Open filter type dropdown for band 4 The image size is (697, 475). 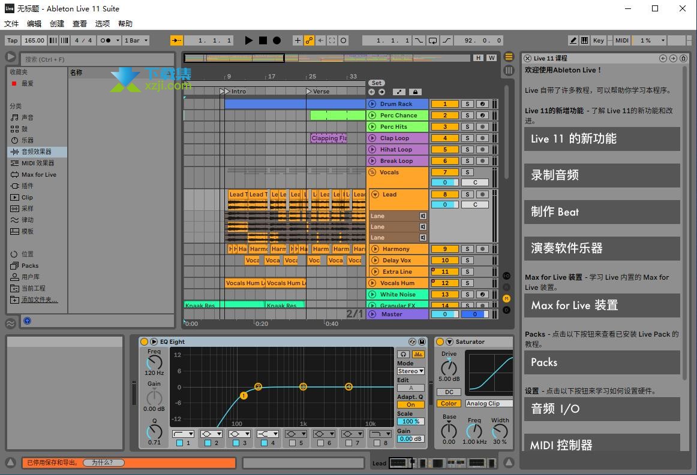point(268,434)
